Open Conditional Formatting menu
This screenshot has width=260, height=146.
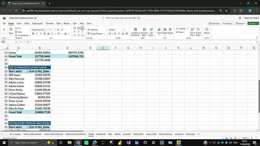[x=135, y=32]
